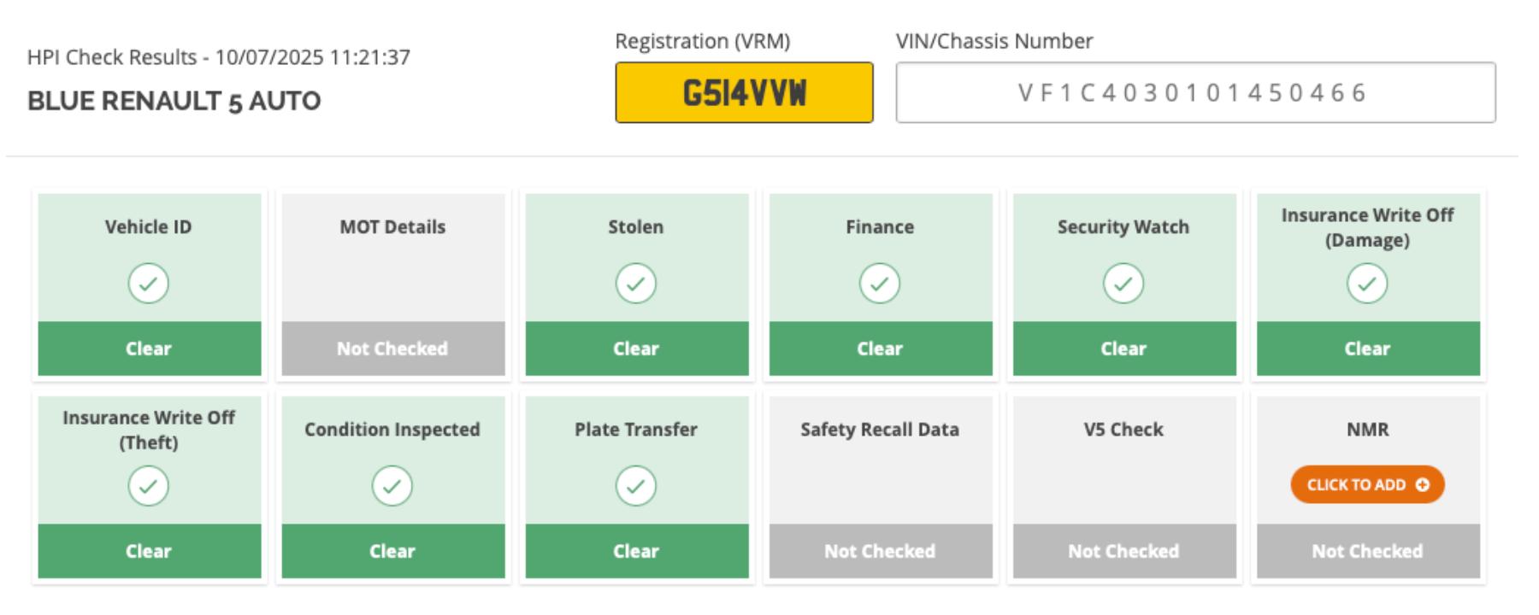Screen dimensions: 1539x615
Task: Click the NMR 'Click to Add' button
Action: (x=1367, y=484)
